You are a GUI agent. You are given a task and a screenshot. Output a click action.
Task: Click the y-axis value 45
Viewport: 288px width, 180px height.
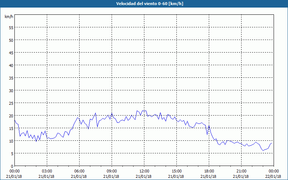11,53
